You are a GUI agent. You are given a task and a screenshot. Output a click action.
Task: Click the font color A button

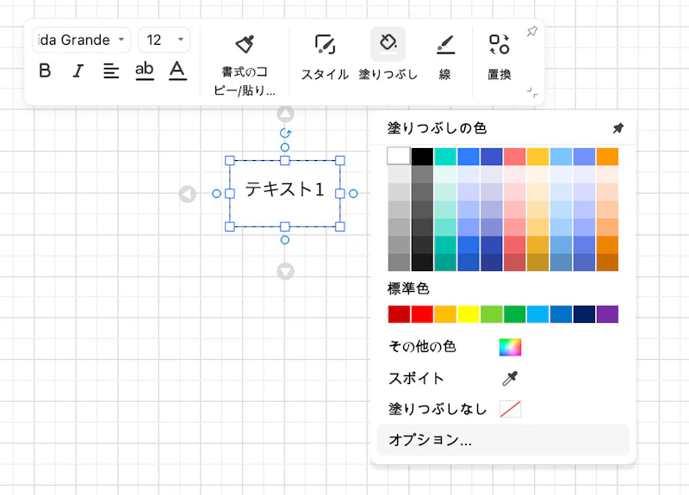coord(177,71)
